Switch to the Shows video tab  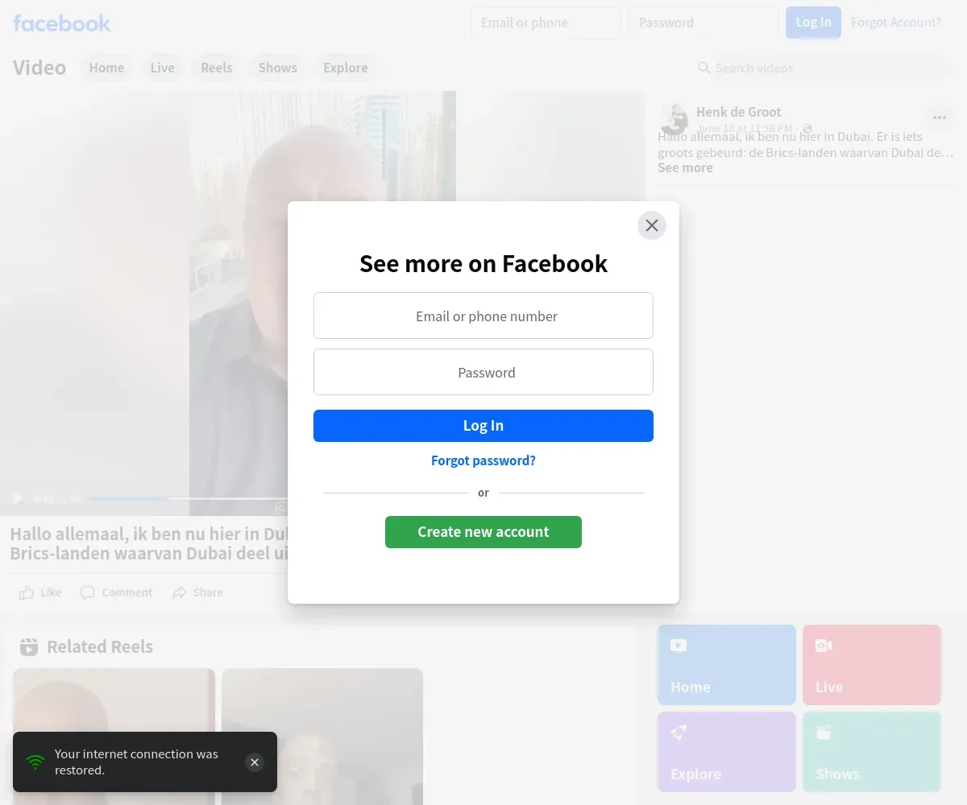[x=278, y=68]
